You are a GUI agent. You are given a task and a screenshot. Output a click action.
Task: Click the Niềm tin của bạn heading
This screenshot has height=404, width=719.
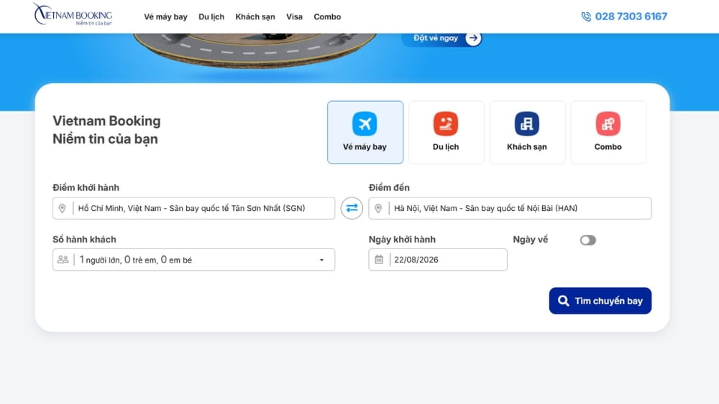(105, 138)
